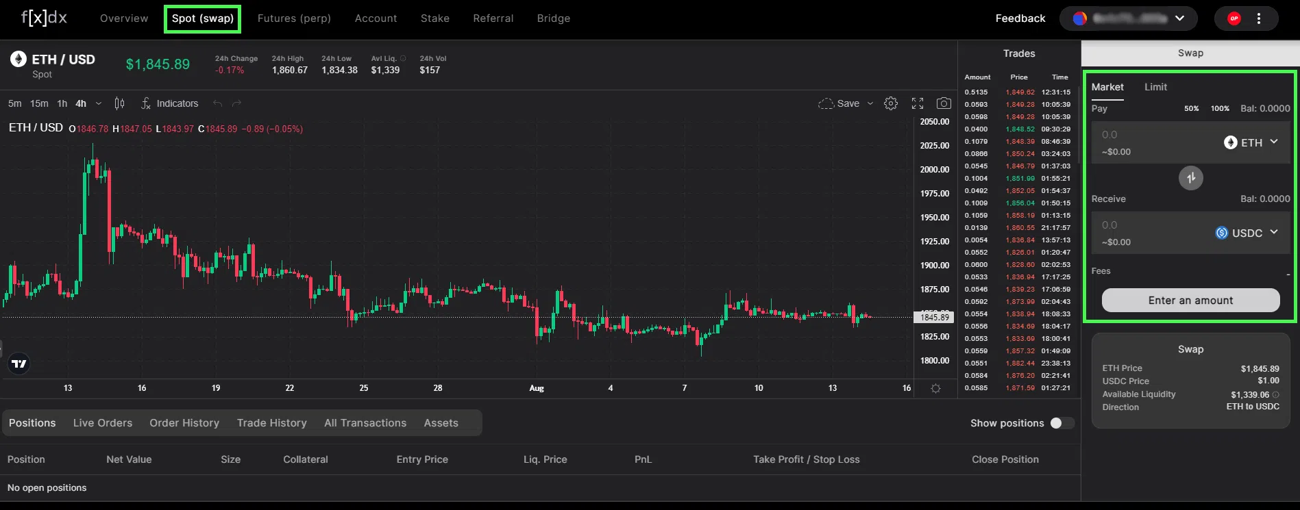Viewport: 1300px width, 510px height.
Task: Switch to the Live Orders tab
Action: (x=103, y=423)
